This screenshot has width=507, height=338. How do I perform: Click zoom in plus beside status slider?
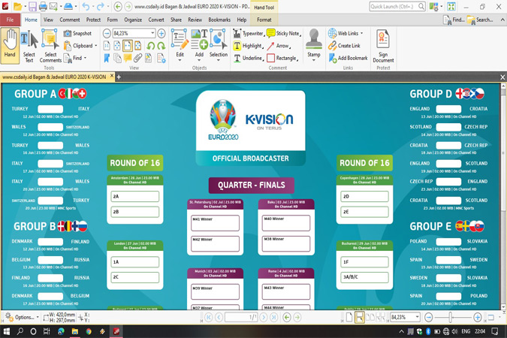pos(478,318)
